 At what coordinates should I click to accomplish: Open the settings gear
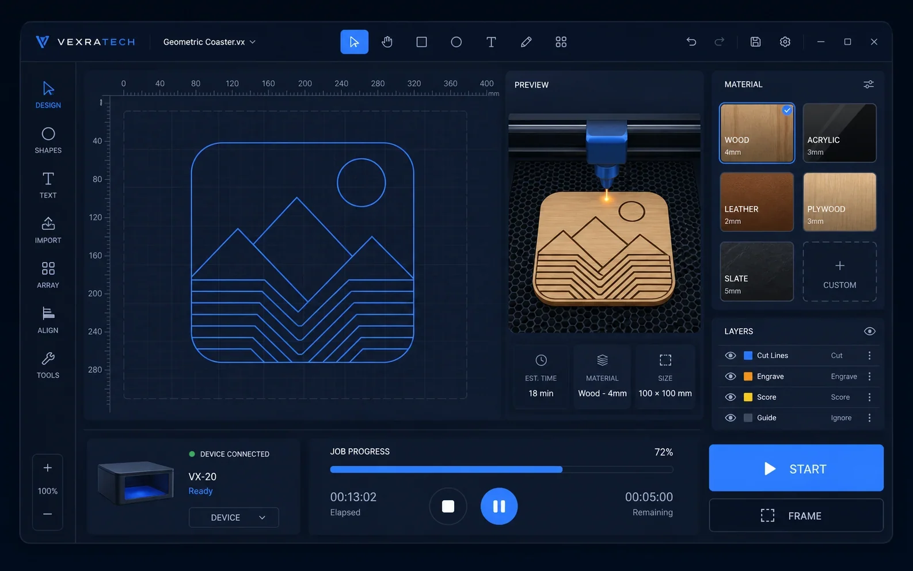785,41
